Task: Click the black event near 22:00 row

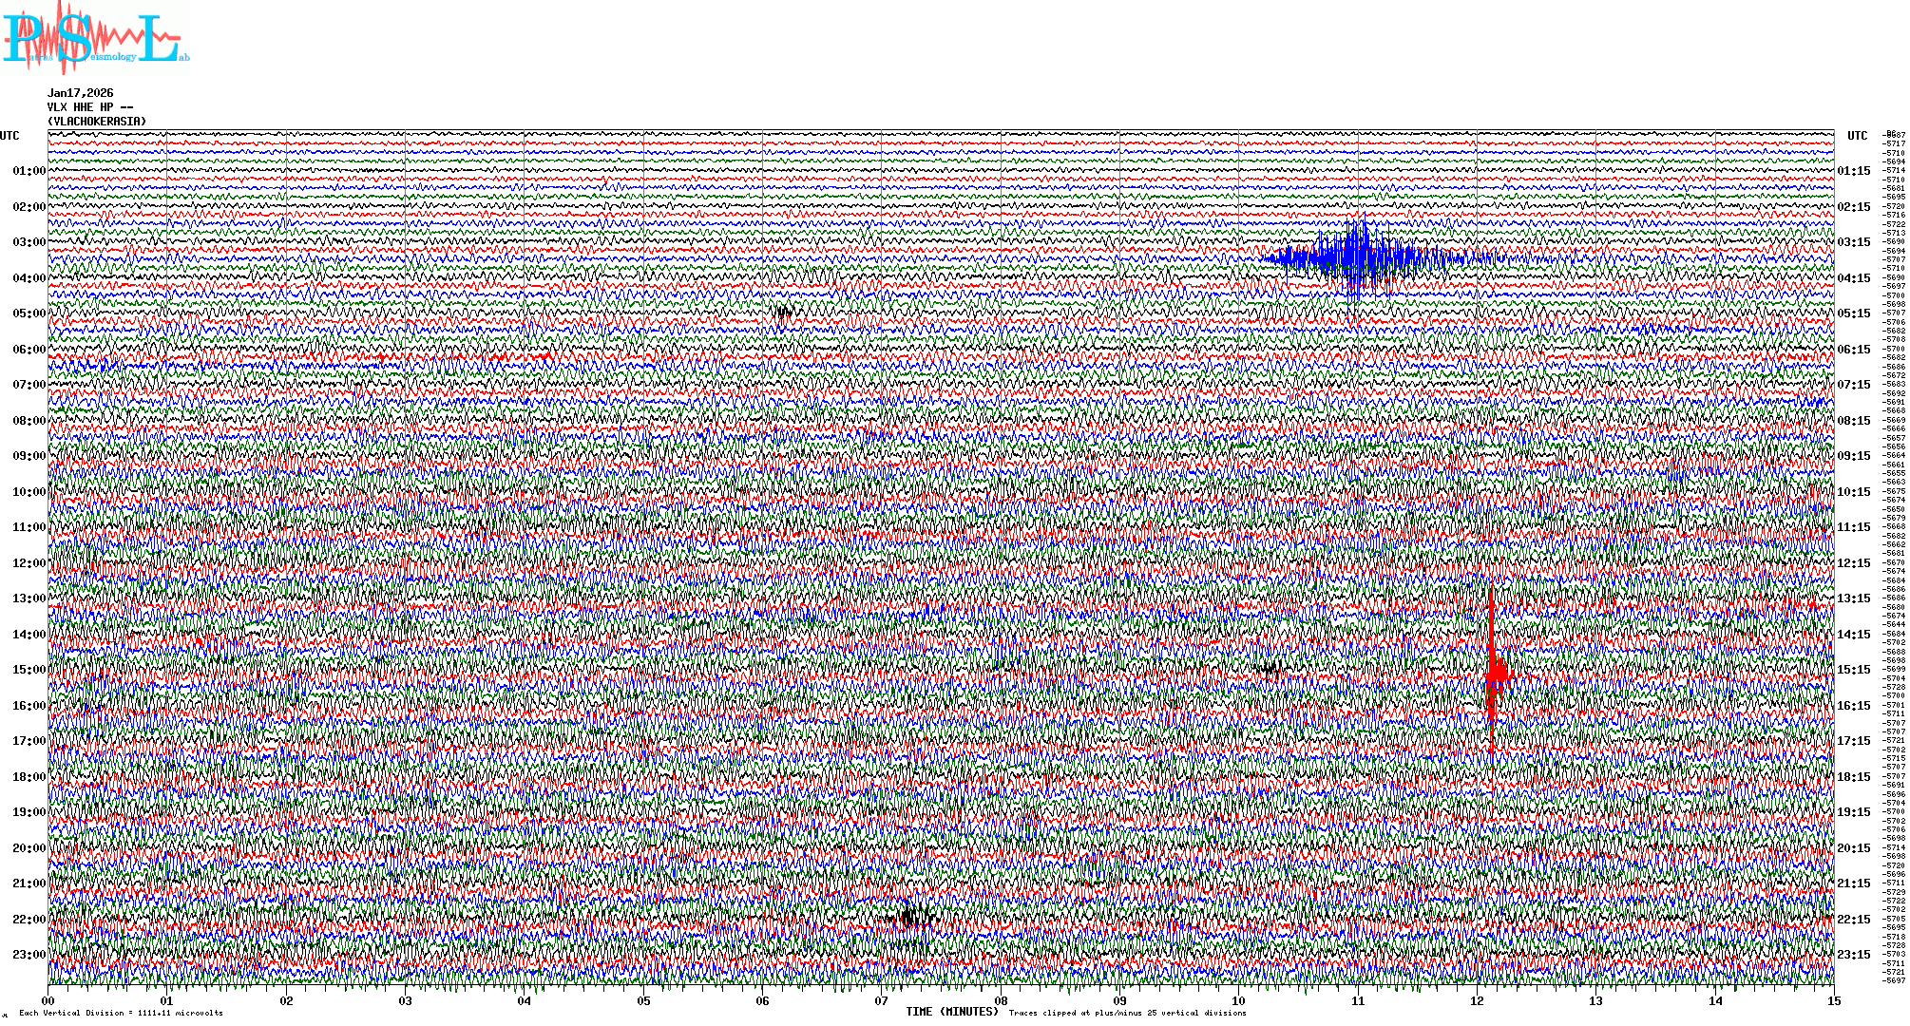Action: pyautogui.click(x=910, y=918)
